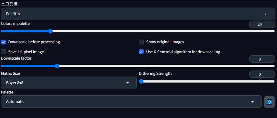The image size is (277, 118).
Task: Click the Dithering Strength slider handle
Action: click(141, 81)
